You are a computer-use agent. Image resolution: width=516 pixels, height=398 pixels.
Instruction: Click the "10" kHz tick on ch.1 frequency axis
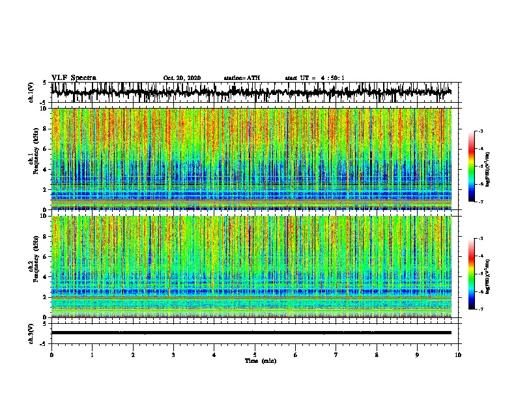44,109
